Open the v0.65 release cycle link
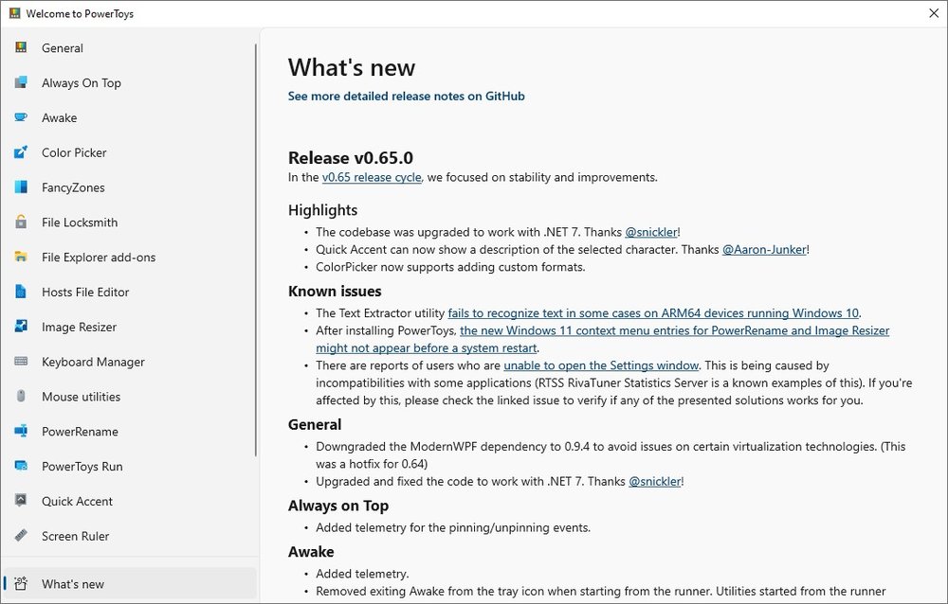Image resolution: width=948 pixels, height=604 pixels. 372,178
